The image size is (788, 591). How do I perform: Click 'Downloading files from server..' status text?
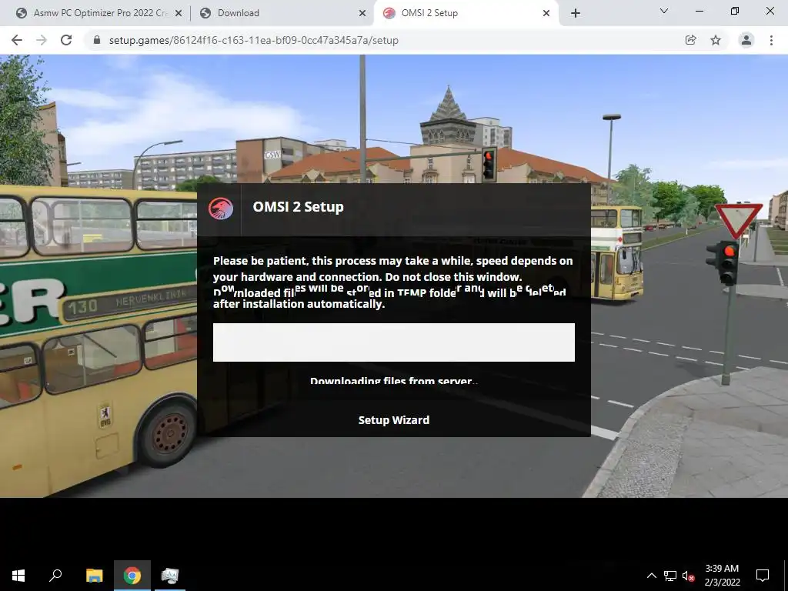pos(393,381)
